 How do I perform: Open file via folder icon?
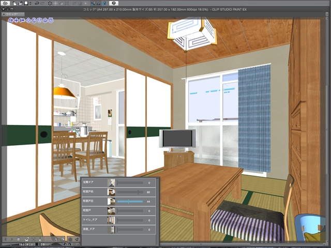click(x=20, y=4)
